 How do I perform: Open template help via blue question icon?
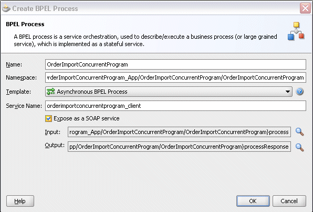(300, 92)
